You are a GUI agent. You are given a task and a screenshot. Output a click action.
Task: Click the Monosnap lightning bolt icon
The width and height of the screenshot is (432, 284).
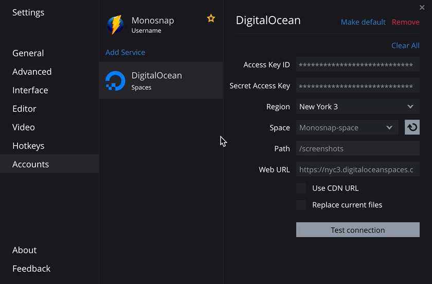(x=115, y=25)
